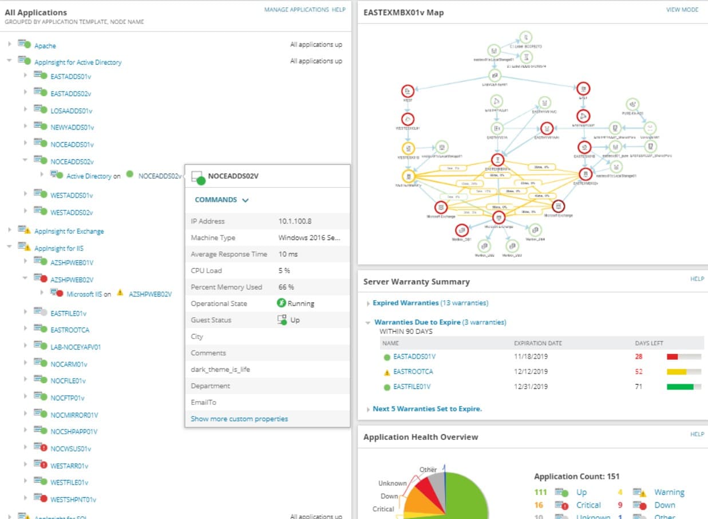Click the LOSAADDS01v node status icon
708x519 pixels.
pos(40,110)
